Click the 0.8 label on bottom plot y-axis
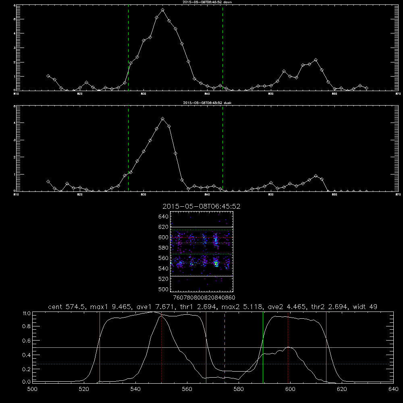Screen dimensions: 403x403 (27, 326)
